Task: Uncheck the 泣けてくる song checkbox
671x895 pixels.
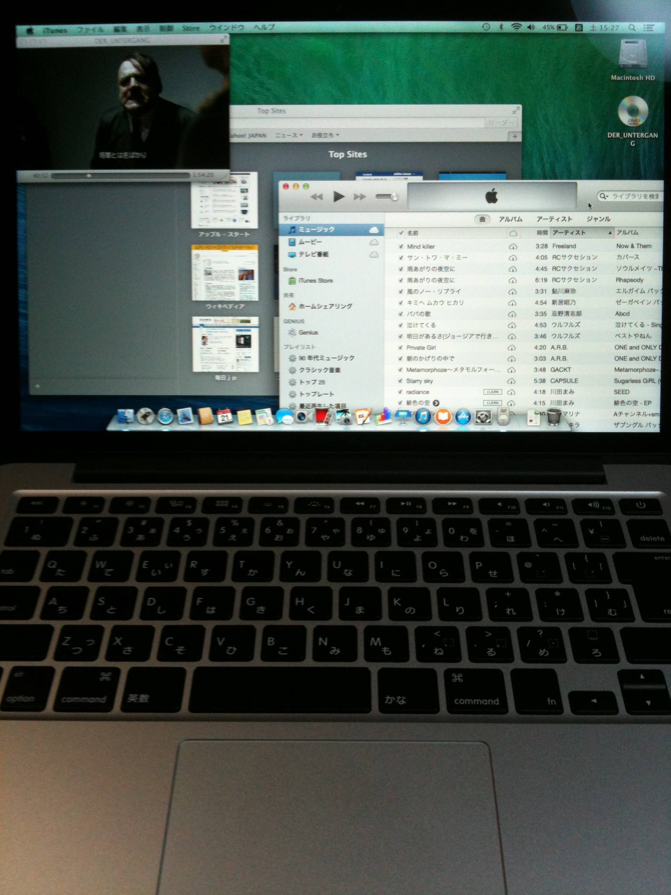Action: coord(401,325)
